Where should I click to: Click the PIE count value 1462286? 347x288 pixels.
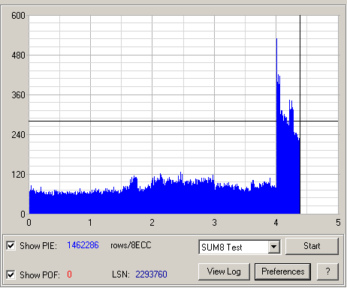(x=83, y=245)
